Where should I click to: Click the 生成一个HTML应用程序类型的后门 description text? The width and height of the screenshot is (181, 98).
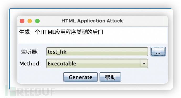[x=61, y=32]
